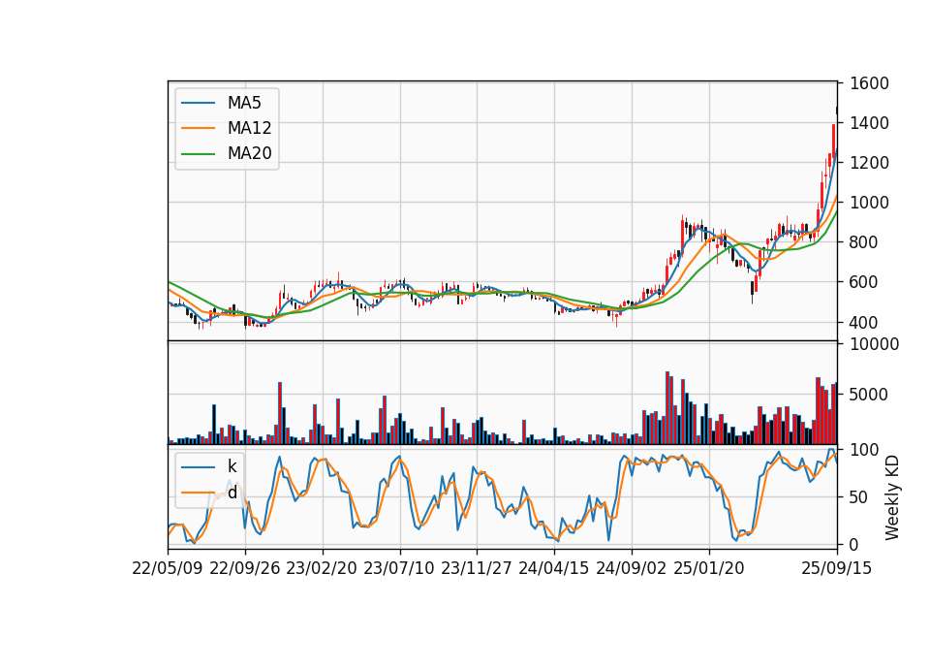Image resolution: width=930 pixels, height=669 pixels.
Task: Click the 24/09/02 date tick label
Action: click(x=631, y=568)
